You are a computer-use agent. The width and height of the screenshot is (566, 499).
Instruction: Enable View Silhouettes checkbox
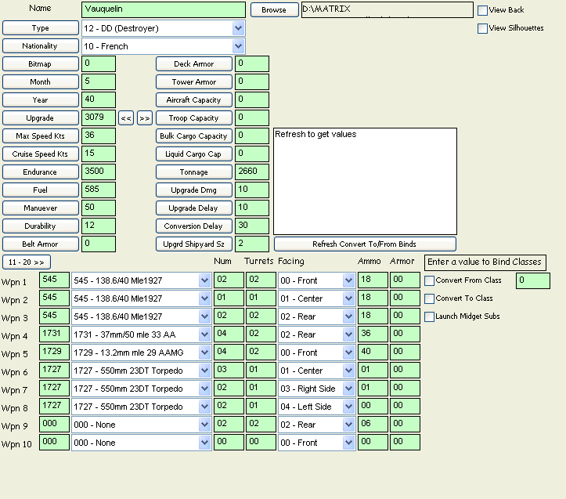coord(482,28)
